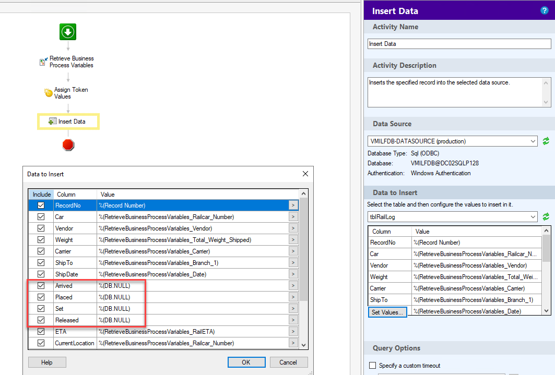Uncheck Include for the RecordNo row
Image resolution: width=555 pixels, height=375 pixels.
click(41, 205)
